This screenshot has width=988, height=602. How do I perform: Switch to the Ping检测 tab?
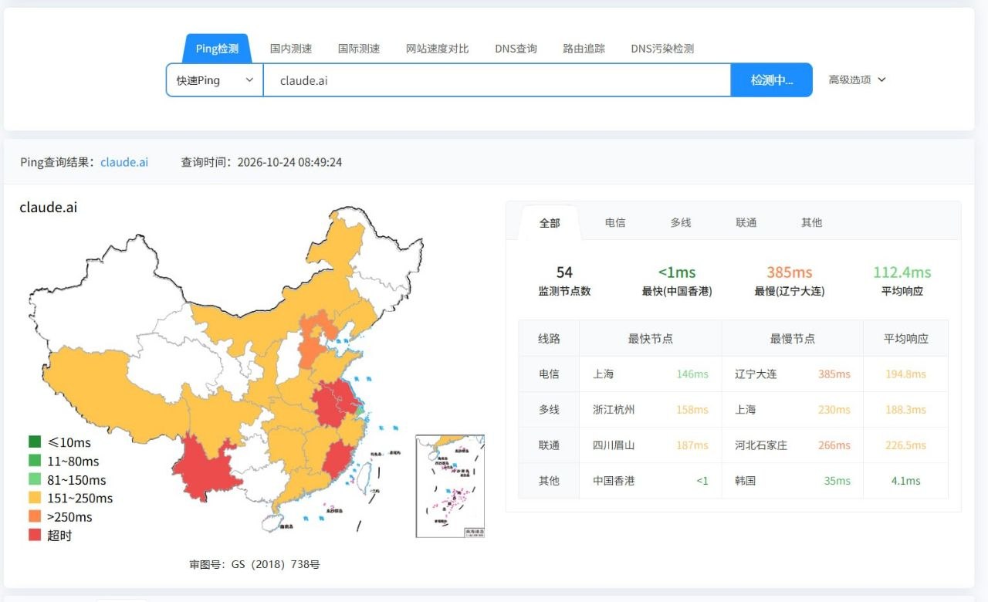[217, 49]
